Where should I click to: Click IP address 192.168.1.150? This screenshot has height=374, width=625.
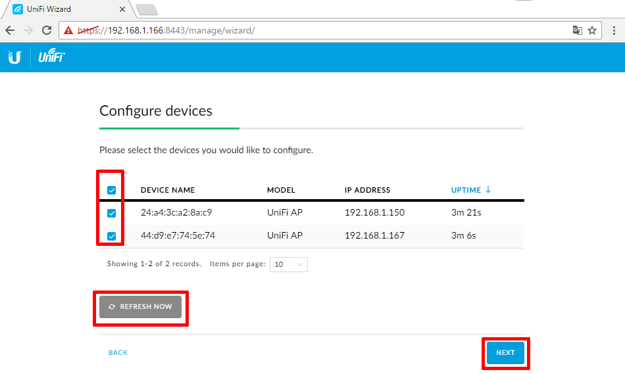point(375,213)
